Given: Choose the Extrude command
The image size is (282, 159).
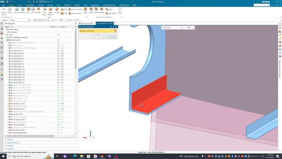Looking at the screenshot, I should click(17, 11).
